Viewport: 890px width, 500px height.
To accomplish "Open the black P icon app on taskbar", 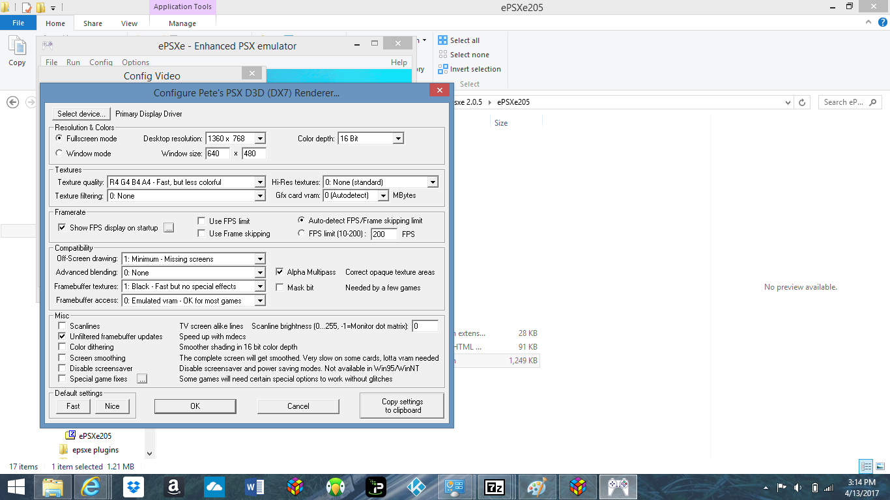I will pos(375,486).
